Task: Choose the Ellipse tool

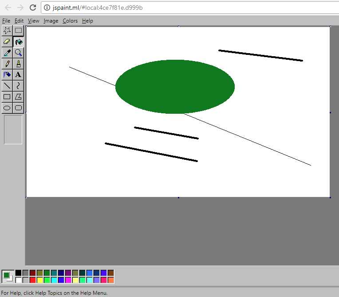Action: pyautogui.click(x=7, y=108)
